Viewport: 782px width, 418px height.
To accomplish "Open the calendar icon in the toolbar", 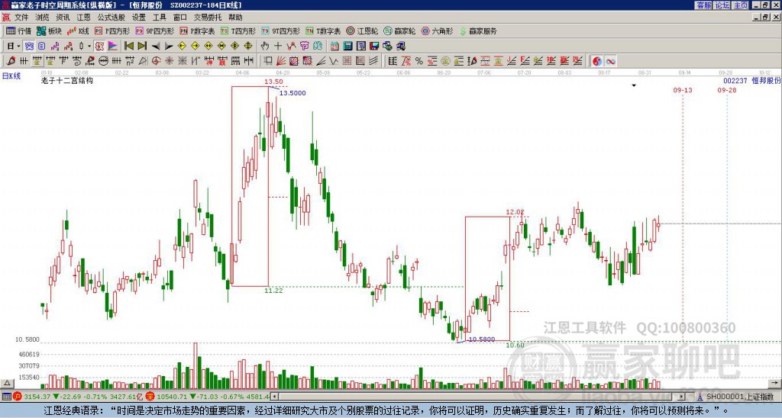I will [334, 47].
